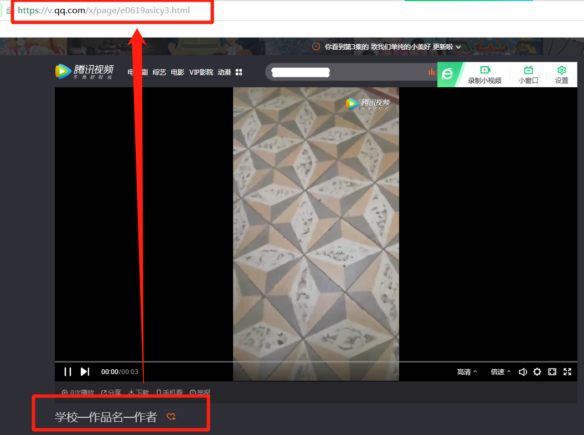Screen dimensions: 584x435
Task: Open the 动漫 section
Action: click(x=224, y=72)
